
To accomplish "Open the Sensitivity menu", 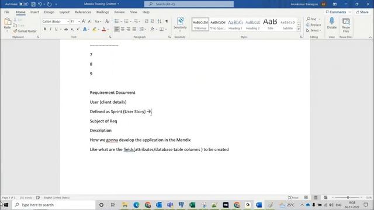I will 180,24.
